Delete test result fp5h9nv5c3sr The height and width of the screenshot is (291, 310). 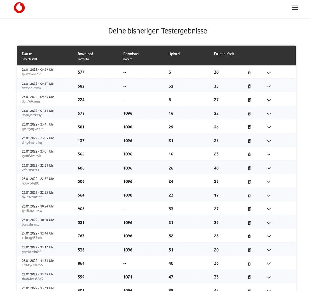[x=249, y=73]
